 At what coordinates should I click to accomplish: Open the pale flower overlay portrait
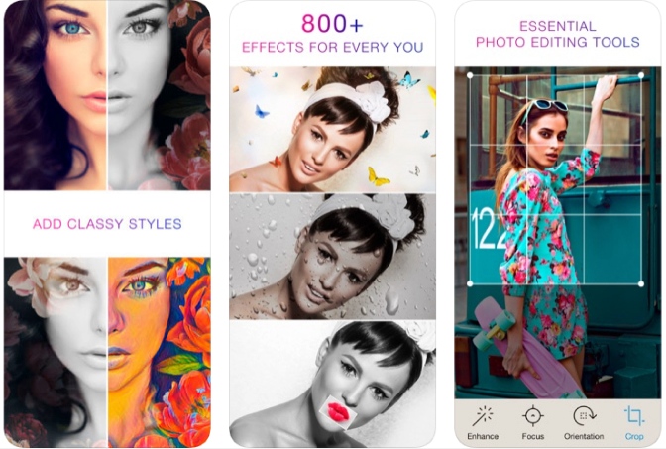coord(55,352)
